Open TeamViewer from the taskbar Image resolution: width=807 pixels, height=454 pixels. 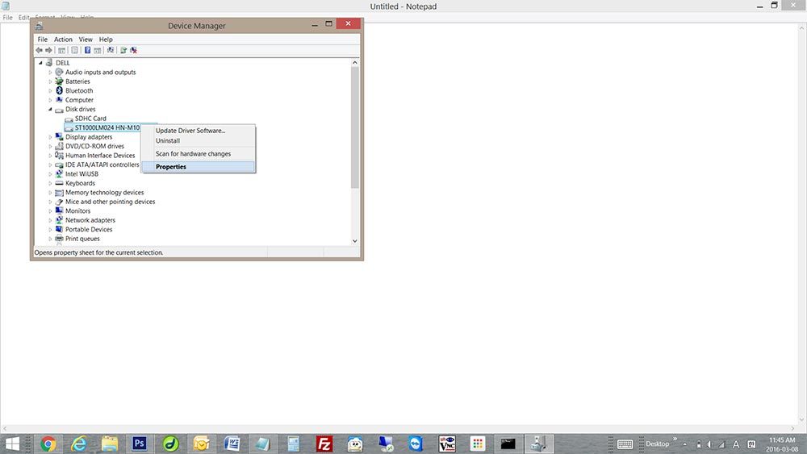pos(416,444)
